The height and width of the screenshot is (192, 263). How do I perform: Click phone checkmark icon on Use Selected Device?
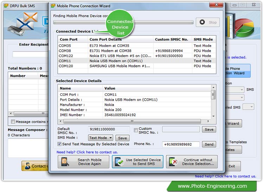point(119,162)
